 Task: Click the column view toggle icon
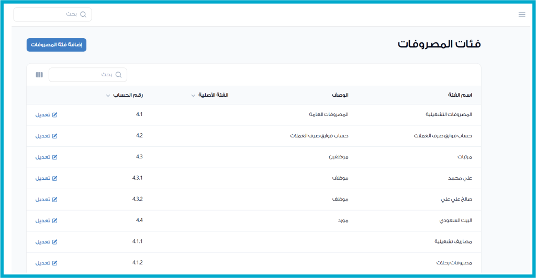39,75
